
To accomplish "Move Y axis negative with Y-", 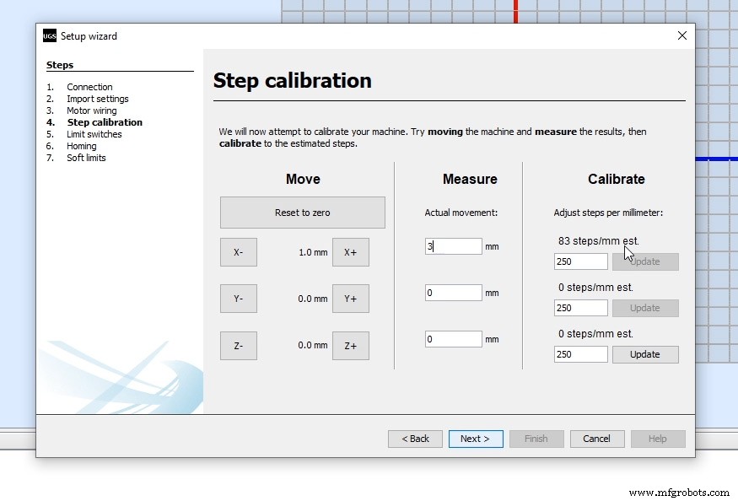I will point(239,299).
